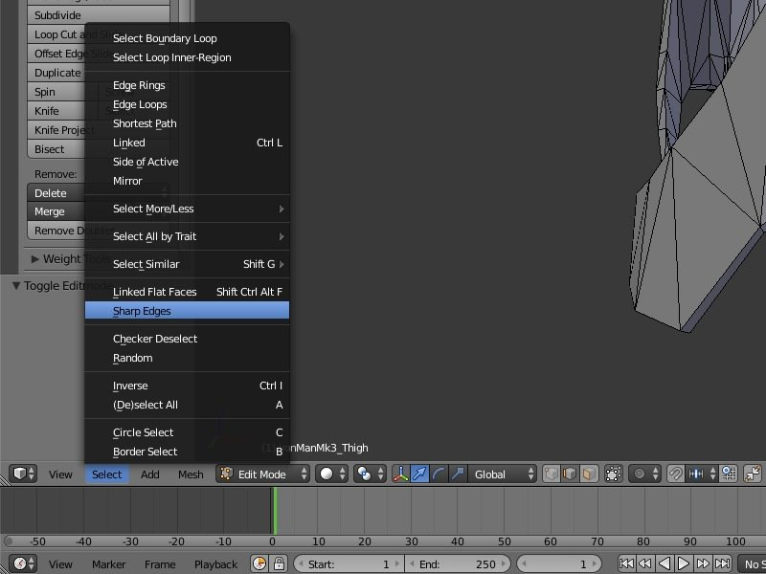Screen dimensions: 766x574
Task: Click the AutoMerge editing icon
Action: 753,474
